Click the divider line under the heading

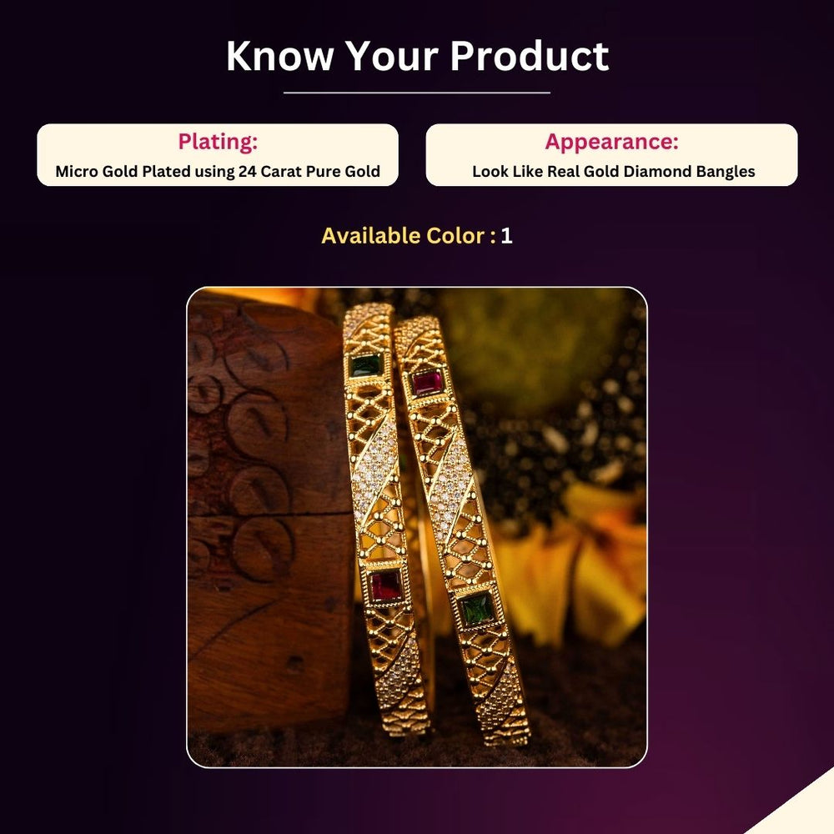(x=417, y=93)
